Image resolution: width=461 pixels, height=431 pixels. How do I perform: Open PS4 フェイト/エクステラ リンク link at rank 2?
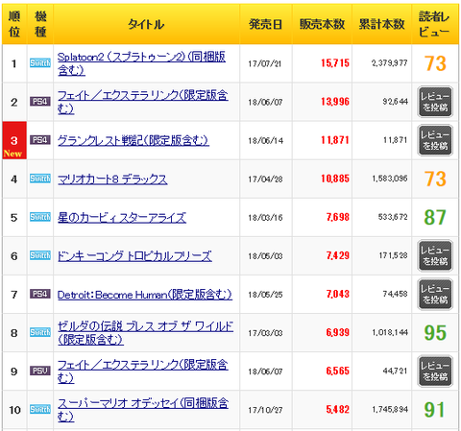click(x=142, y=102)
